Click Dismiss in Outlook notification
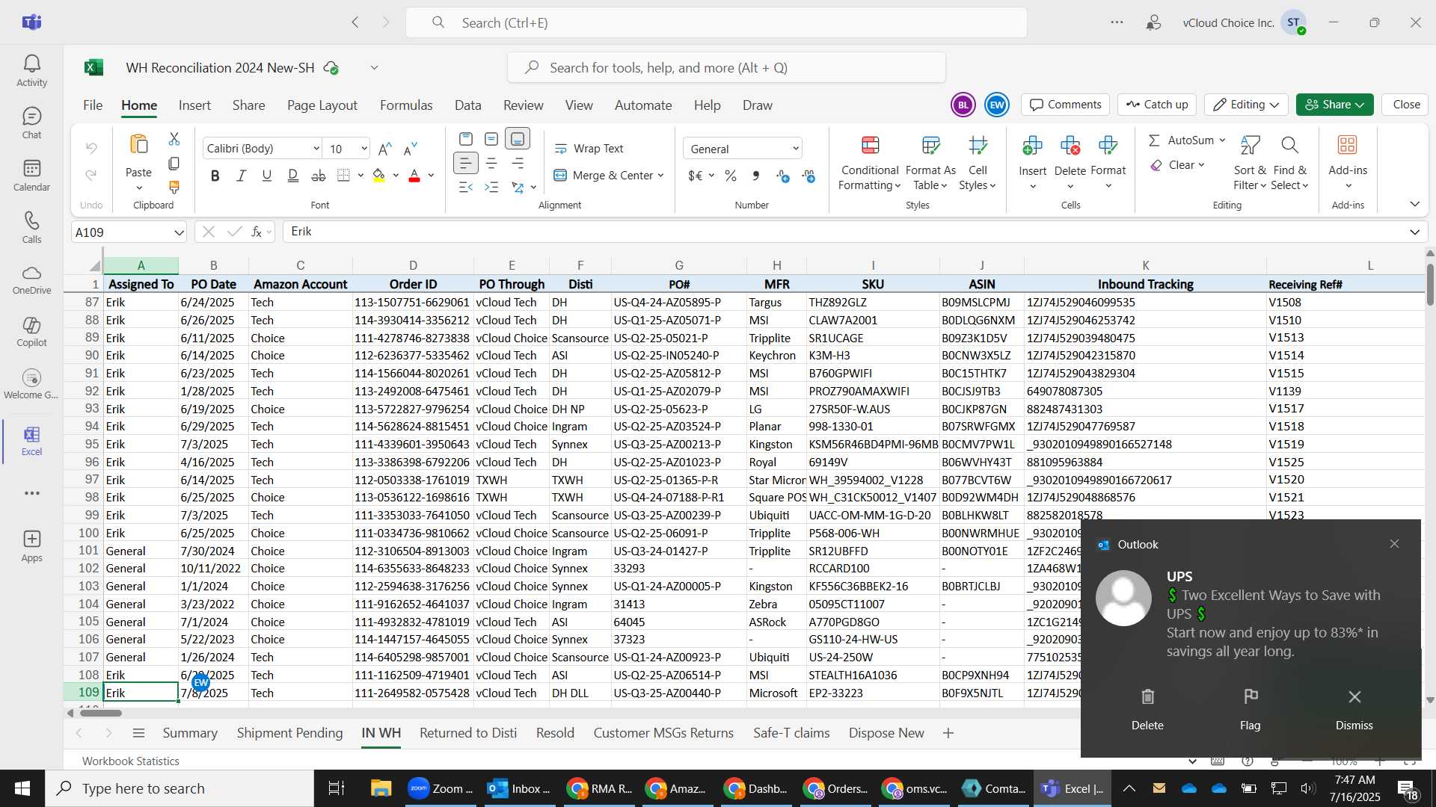This screenshot has width=1436, height=807. (1354, 709)
